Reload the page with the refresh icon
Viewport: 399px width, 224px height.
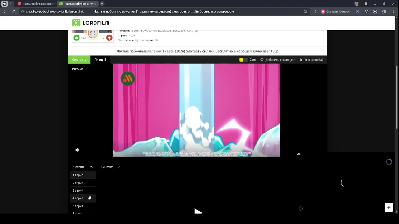click(14, 12)
